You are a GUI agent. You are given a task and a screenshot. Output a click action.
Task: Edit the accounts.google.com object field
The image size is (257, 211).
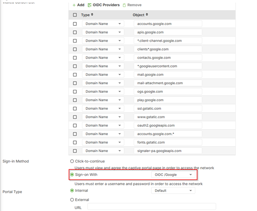(168, 24)
